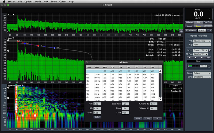Click the Bass Ratio value field

[125, 104]
